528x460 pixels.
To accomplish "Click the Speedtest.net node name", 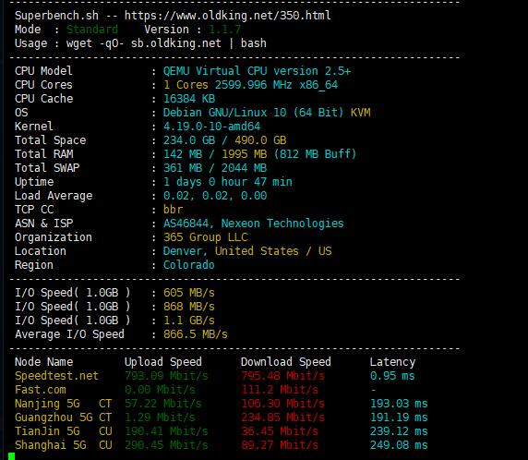I will pyautogui.click(x=56, y=375).
